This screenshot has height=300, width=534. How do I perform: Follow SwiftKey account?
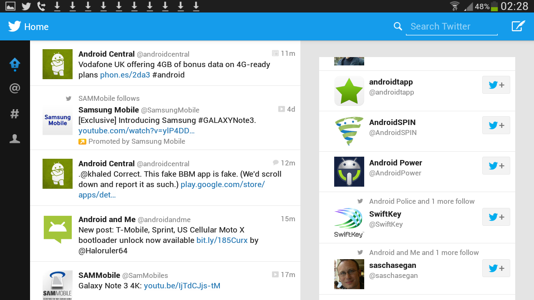(x=496, y=217)
